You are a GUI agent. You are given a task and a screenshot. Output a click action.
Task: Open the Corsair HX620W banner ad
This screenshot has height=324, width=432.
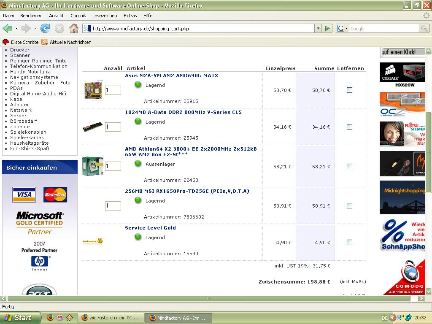tap(402, 75)
